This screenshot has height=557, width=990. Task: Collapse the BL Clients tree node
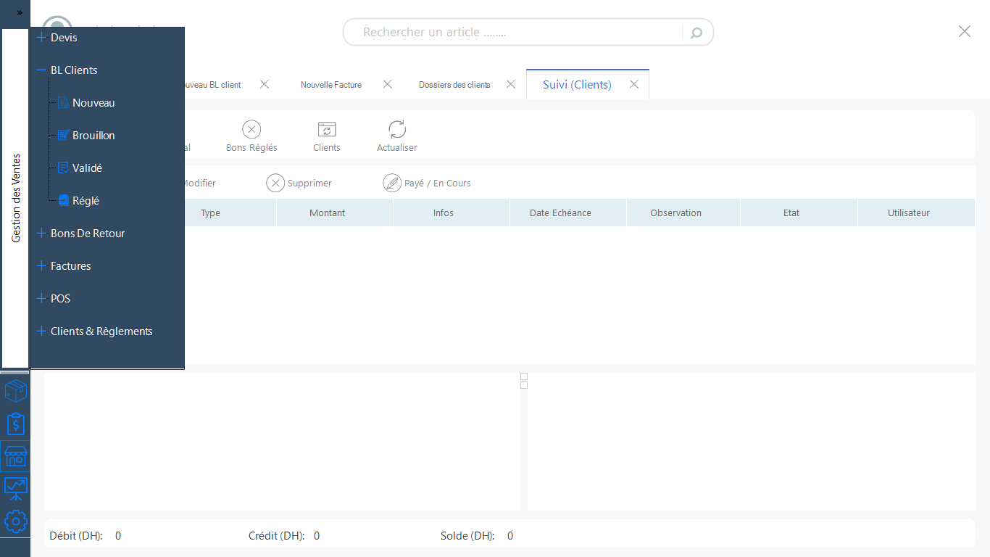[41, 70]
